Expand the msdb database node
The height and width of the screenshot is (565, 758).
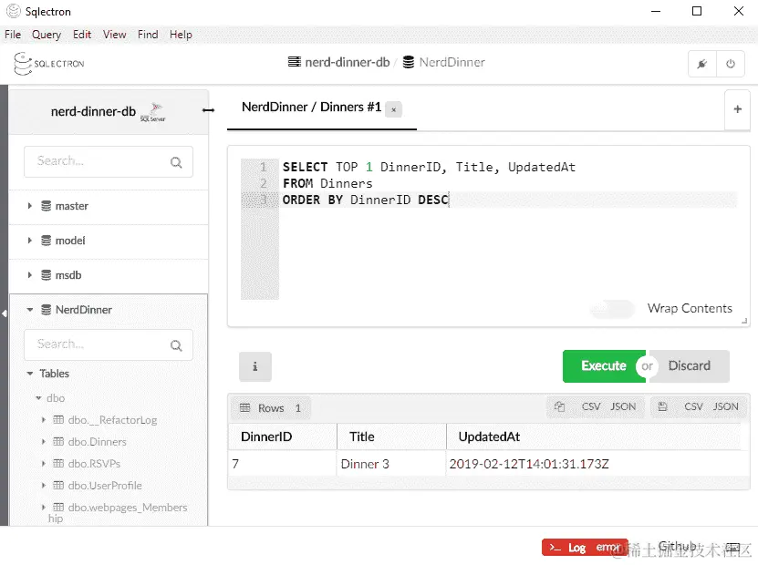(x=30, y=275)
